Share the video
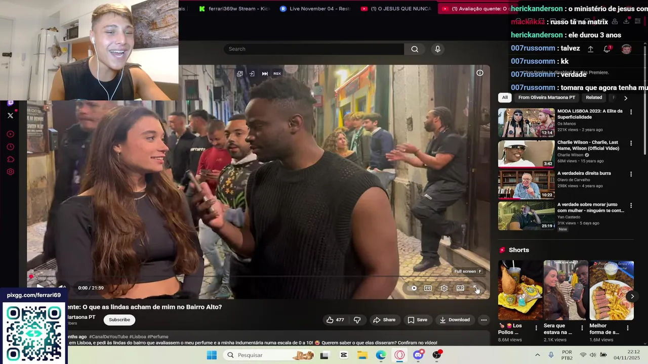Viewport: 648px width, 364px height. point(384,320)
